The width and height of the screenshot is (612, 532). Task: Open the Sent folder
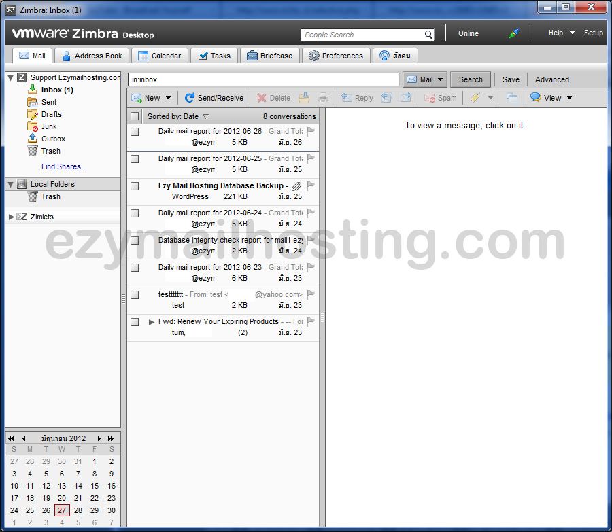click(x=49, y=102)
